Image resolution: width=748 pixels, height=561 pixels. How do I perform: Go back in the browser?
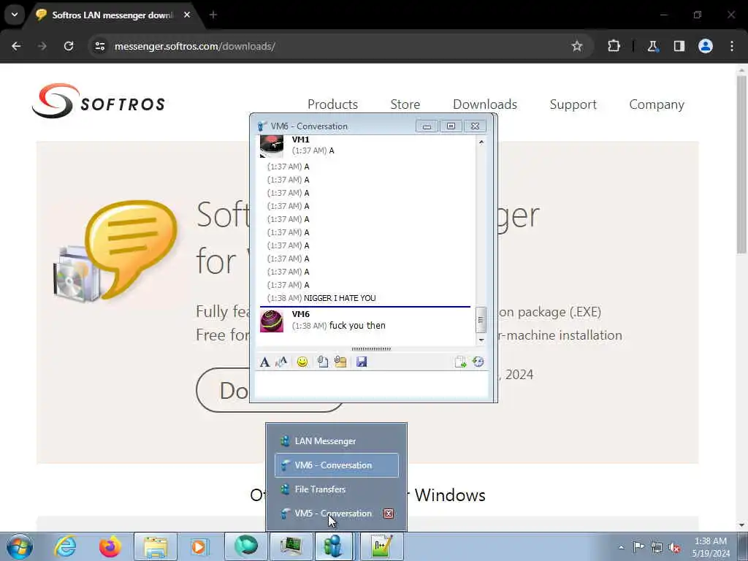pos(16,46)
